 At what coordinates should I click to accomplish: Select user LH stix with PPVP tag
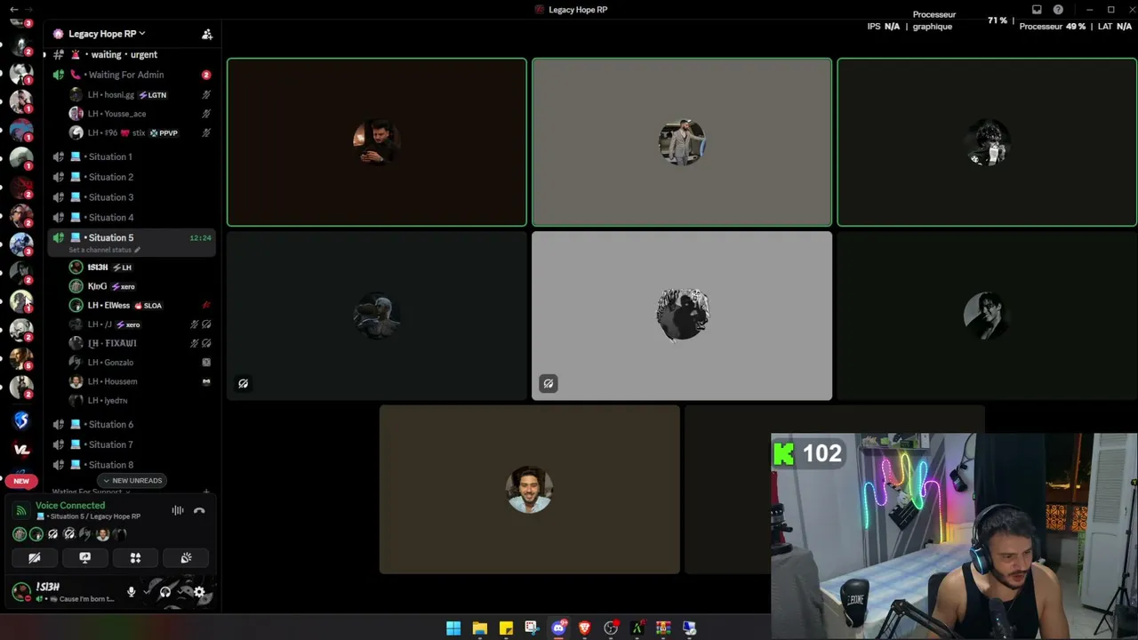(x=140, y=132)
